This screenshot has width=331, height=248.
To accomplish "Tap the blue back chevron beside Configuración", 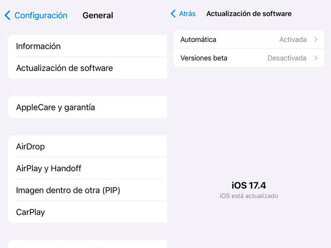I will (x=7, y=15).
